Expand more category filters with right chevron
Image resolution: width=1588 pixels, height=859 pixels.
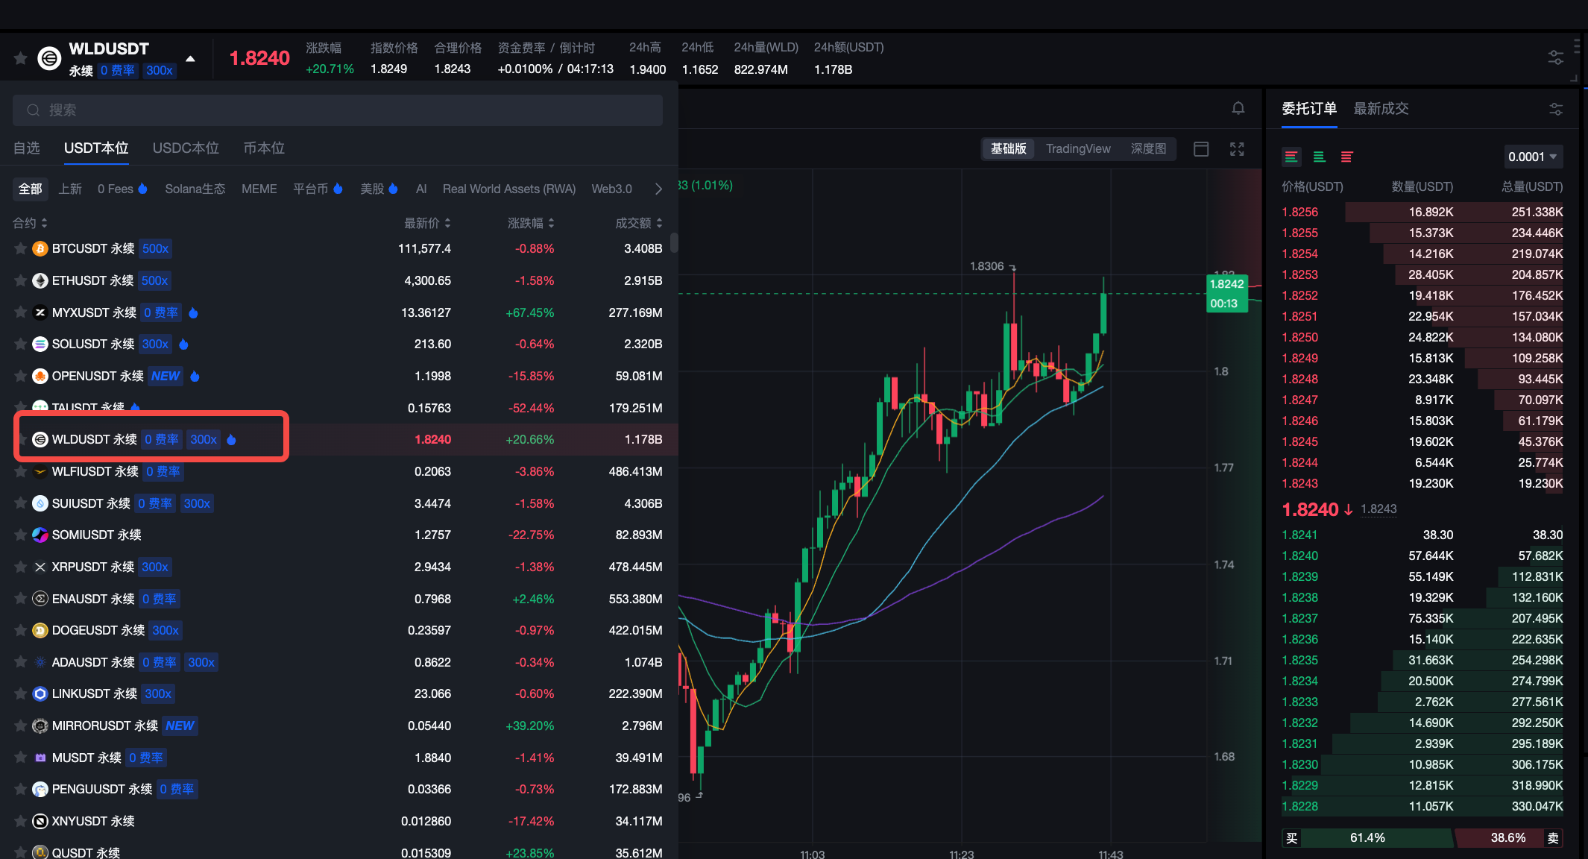[658, 189]
